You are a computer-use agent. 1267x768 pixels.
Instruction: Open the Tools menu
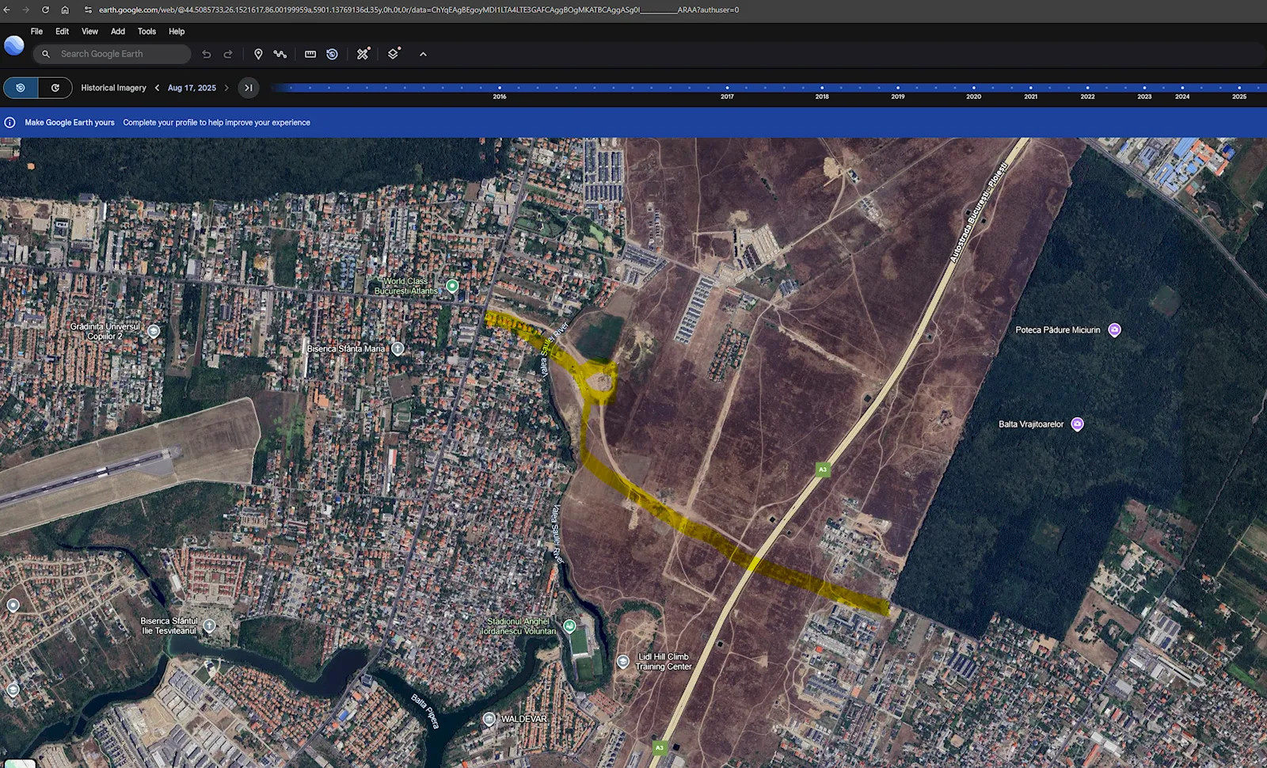pos(146,32)
